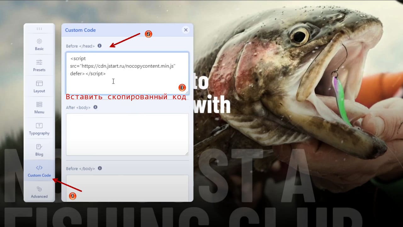Open the Presets sliders icon

[x=39, y=62]
